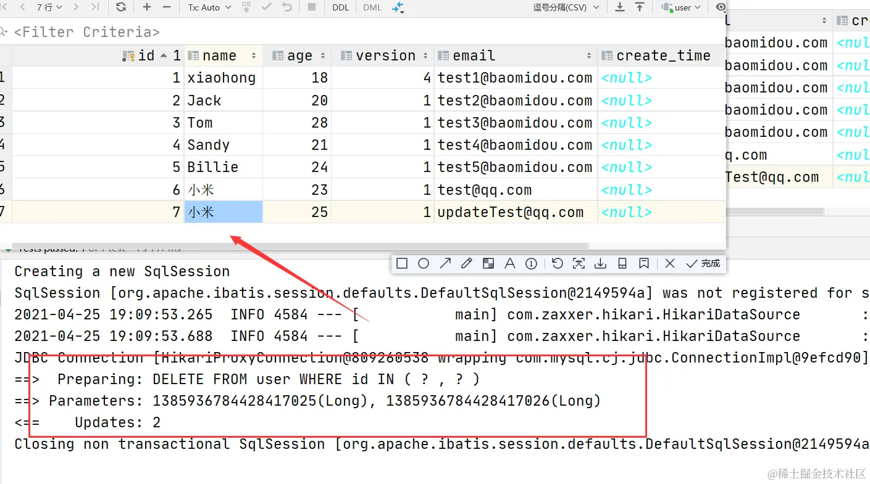Add a new row with plus icon
This screenshot has height=484, width=870.
point(147,7)
